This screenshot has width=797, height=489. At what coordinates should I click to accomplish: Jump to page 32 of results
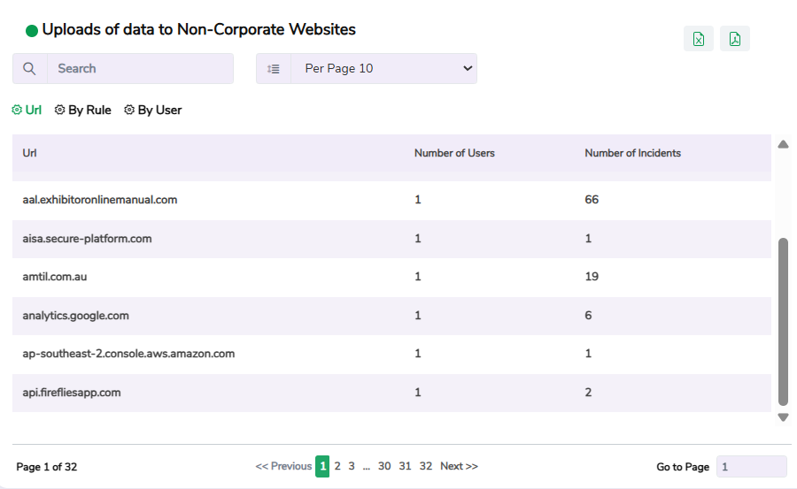click(426, 466)
